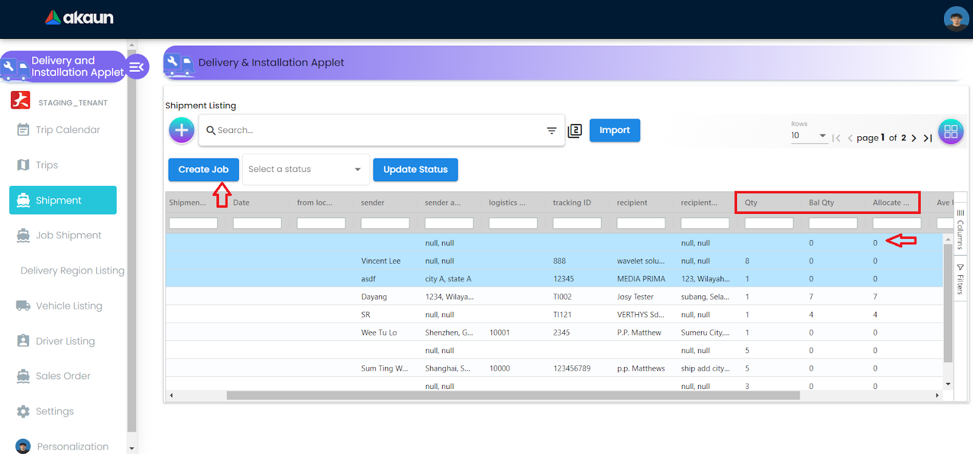973x454 pixels.
Task: Click the akaun logo
Action: (x=80, y=18)
